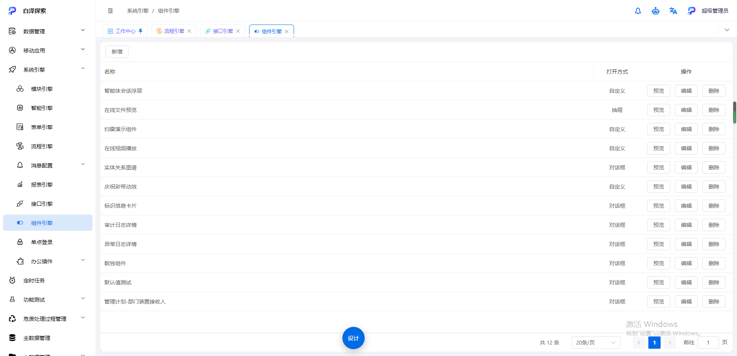The width and height of the screenshot is (737, 356).
Task: Click the pin icon on 工作中心 tab
Action: click(140, 31)
